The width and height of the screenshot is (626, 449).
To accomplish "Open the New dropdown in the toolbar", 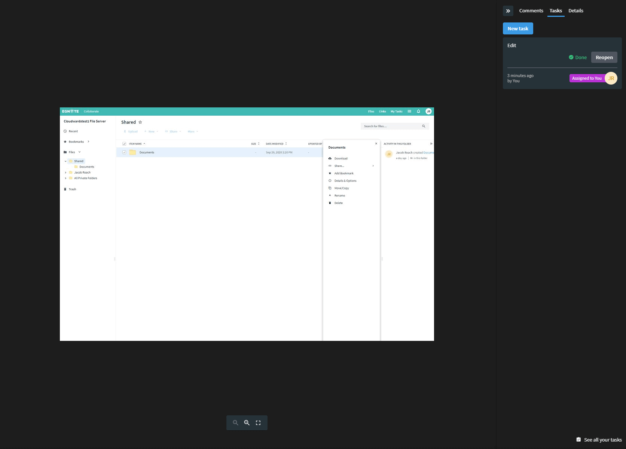I will [152, 131].
